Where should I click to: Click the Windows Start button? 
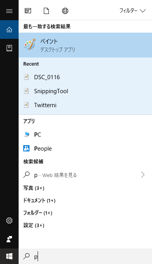tap(9, 256)
